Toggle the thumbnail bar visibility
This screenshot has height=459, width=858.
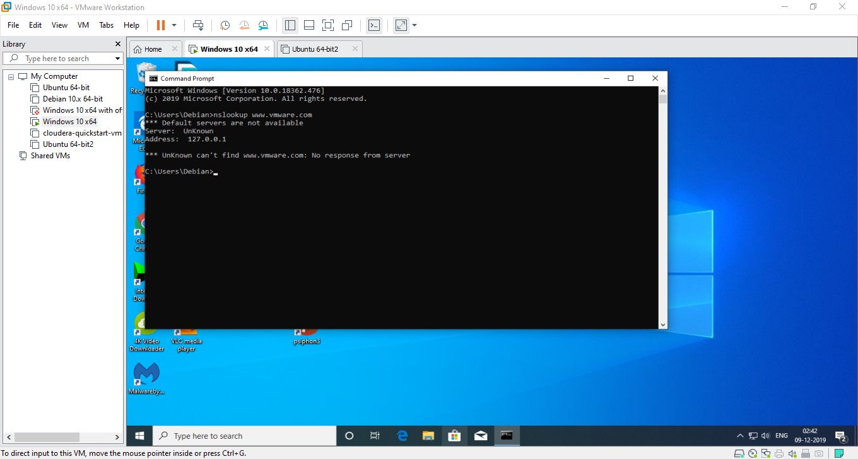pos(309,25)
